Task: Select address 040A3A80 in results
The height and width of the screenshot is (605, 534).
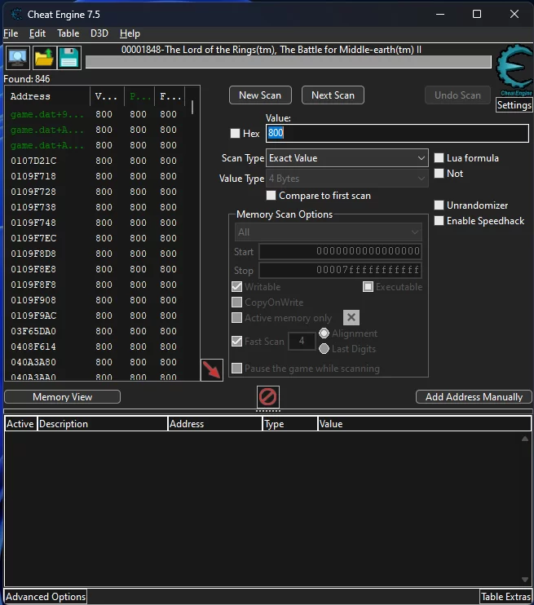Action: pos(33,362)
